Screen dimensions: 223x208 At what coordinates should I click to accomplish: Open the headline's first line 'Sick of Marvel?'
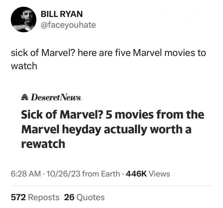pos(62,115)
